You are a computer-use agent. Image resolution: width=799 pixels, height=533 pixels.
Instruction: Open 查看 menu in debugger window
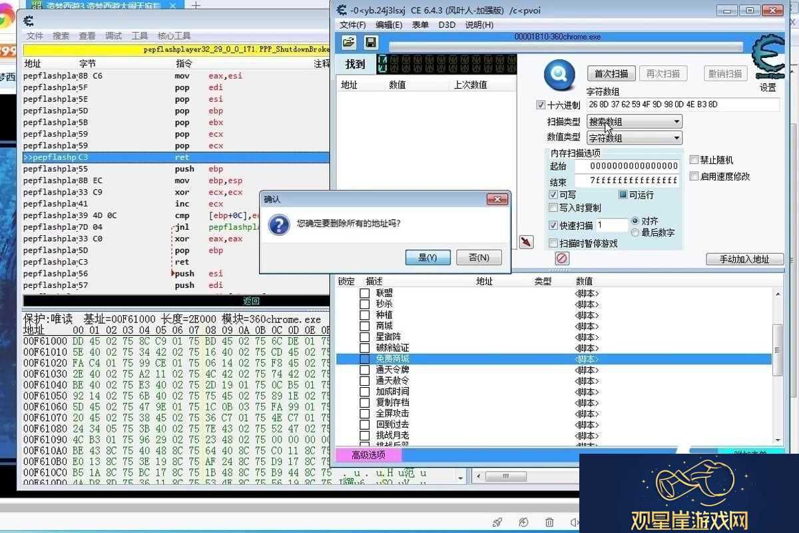(x=87, y=35)
